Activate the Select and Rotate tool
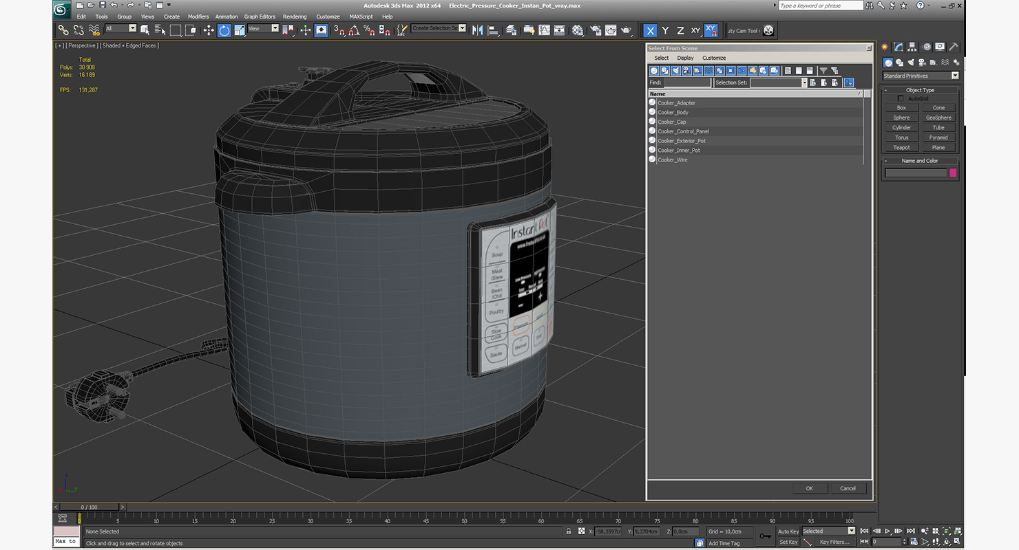This screenshot has height=550, width=1019. click(x=224, y=30)
